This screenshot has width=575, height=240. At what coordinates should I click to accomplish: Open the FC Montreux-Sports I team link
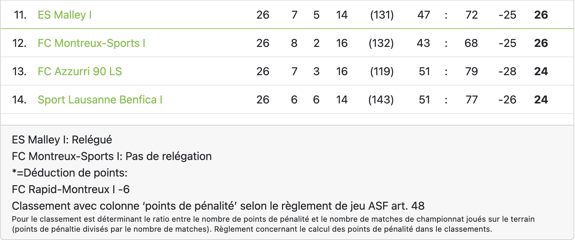click(92, 43)
